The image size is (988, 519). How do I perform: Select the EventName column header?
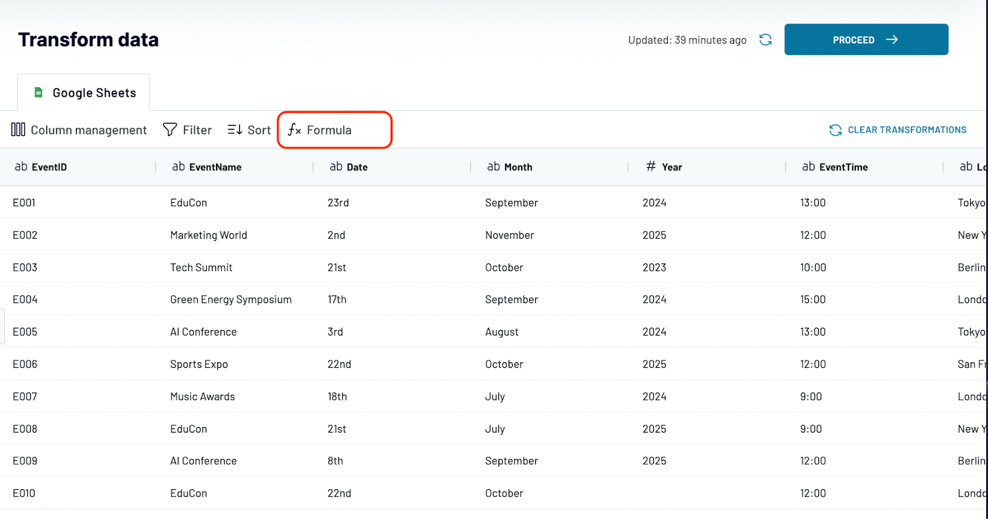tap(235, 167)
